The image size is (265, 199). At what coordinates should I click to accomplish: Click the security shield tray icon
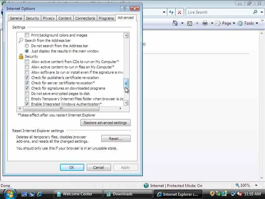212,193
